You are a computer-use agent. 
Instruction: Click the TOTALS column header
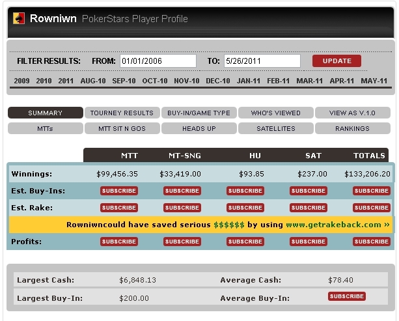point(369,156)
